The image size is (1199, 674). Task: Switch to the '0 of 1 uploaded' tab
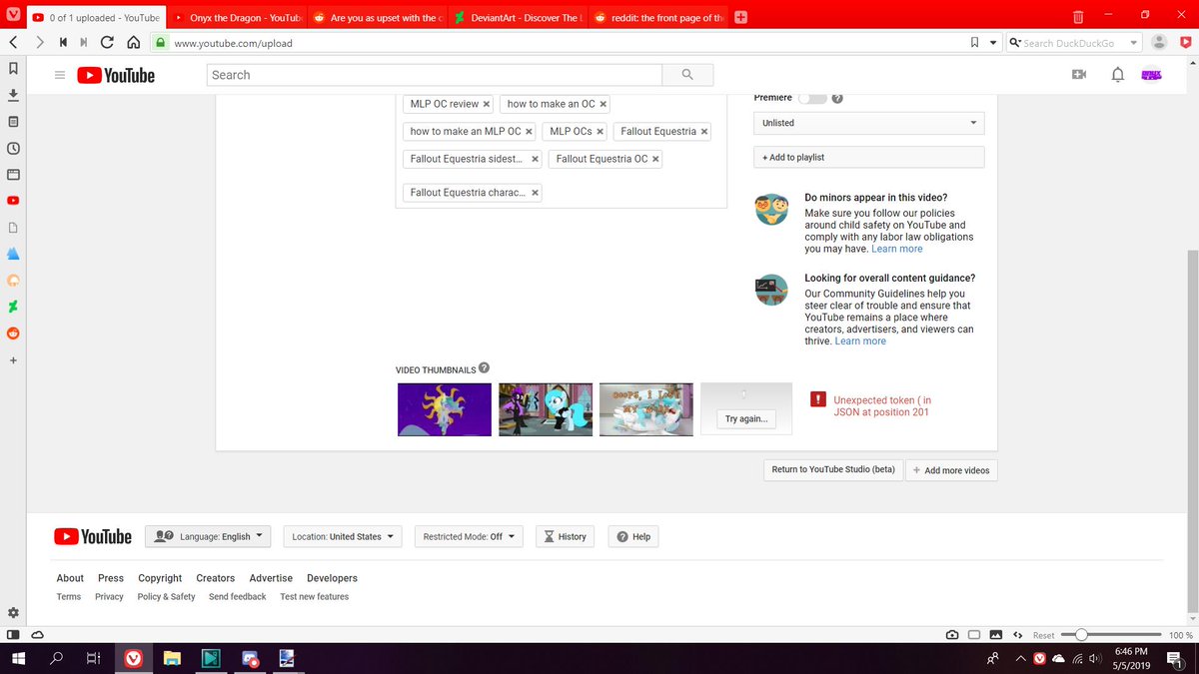(x=95, y=18)
